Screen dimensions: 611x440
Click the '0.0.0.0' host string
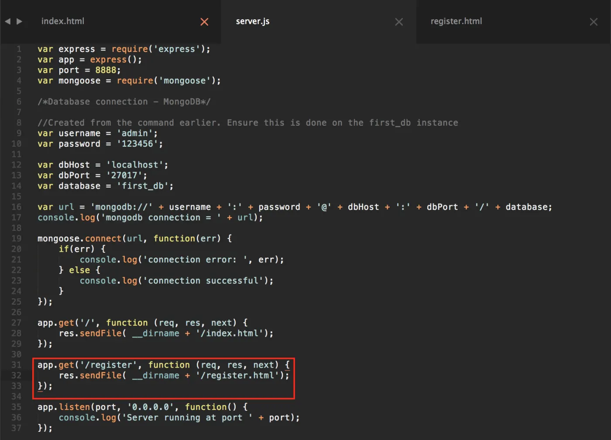click(151, 407)
